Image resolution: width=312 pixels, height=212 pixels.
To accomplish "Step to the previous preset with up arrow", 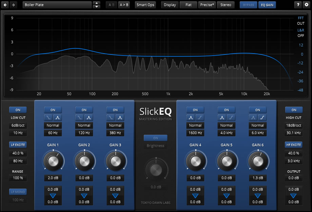I will pyautogui.click(x=97, y=3).
